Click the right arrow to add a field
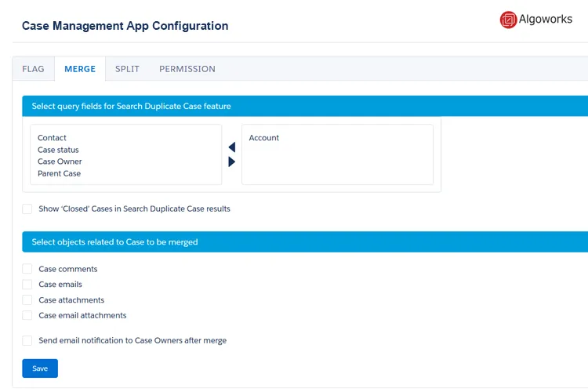 [x=232, y=162]
